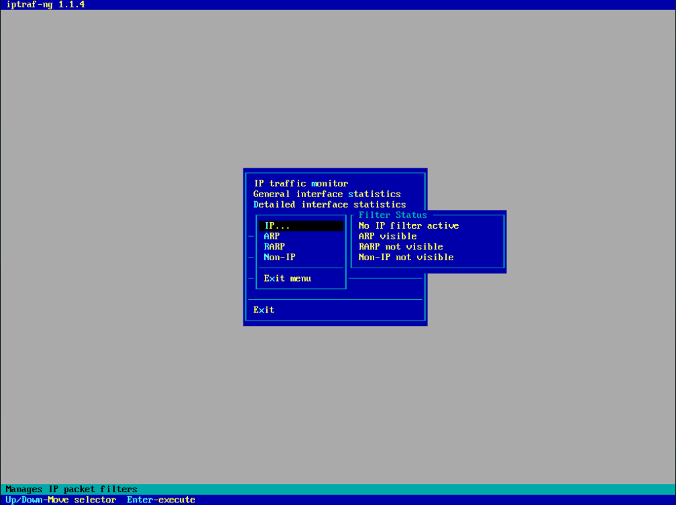Select IP traffic monitor in main menu
The image size is (676, 505).
click(300, 183)
